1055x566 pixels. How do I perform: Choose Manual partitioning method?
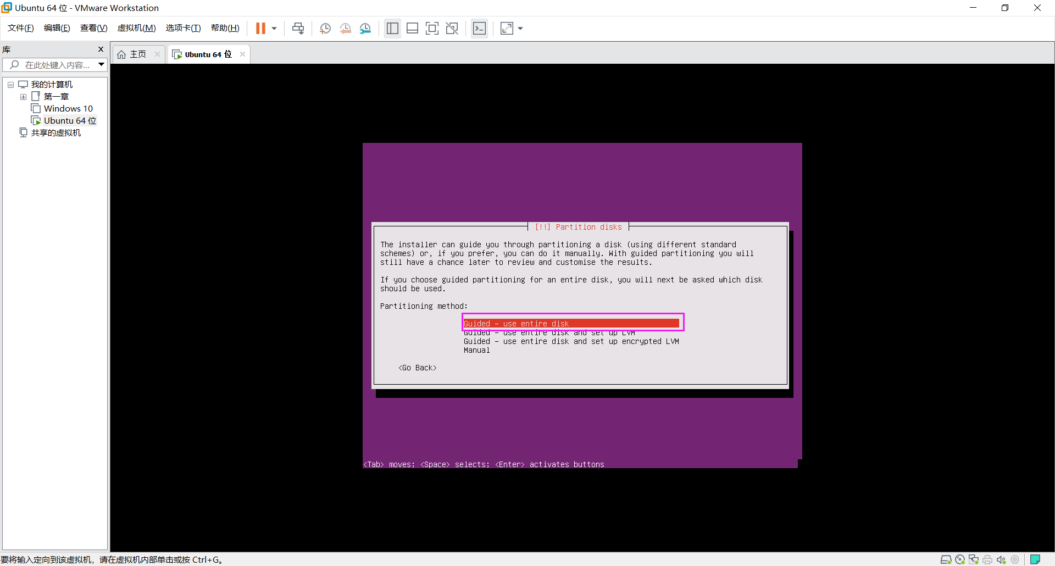pos(476,350)
